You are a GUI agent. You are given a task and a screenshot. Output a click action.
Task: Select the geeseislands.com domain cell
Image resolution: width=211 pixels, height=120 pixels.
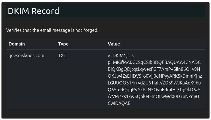tap(26, 56)
